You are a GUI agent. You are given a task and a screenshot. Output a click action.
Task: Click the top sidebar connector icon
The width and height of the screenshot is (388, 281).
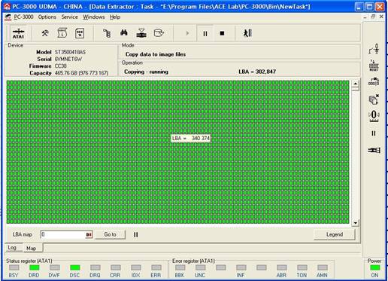(x=374, y=49)
